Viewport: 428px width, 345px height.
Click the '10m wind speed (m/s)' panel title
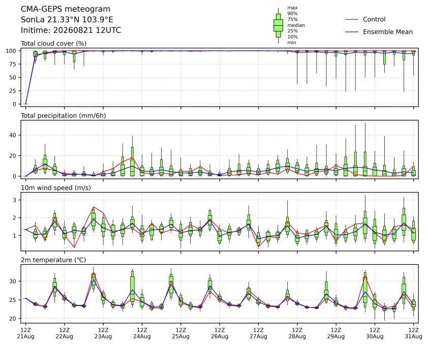[56, 188]
